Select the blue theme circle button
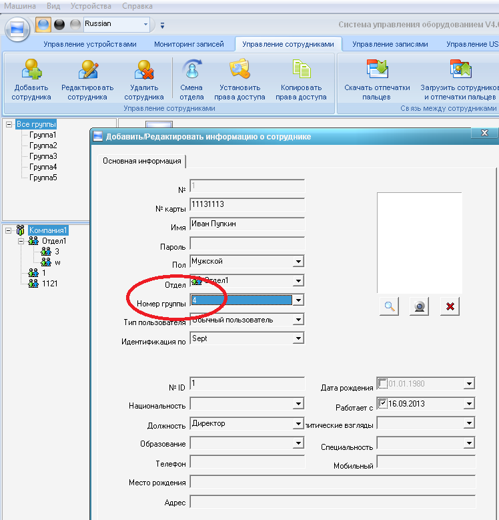Screen dimensions: 499x520 click(43, 25)
